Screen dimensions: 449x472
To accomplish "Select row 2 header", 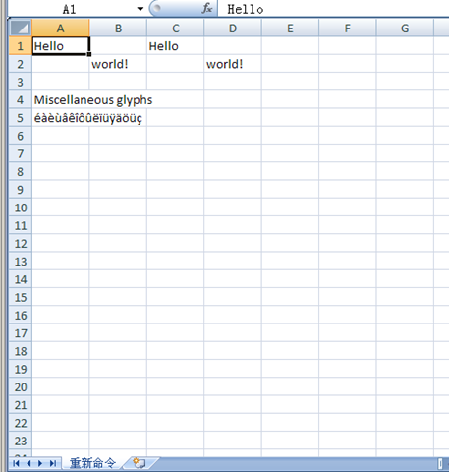I will click(x=21, y=64).
